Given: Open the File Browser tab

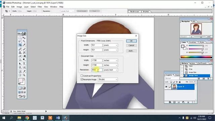Looking at the screenshot, I should (134, 12).
